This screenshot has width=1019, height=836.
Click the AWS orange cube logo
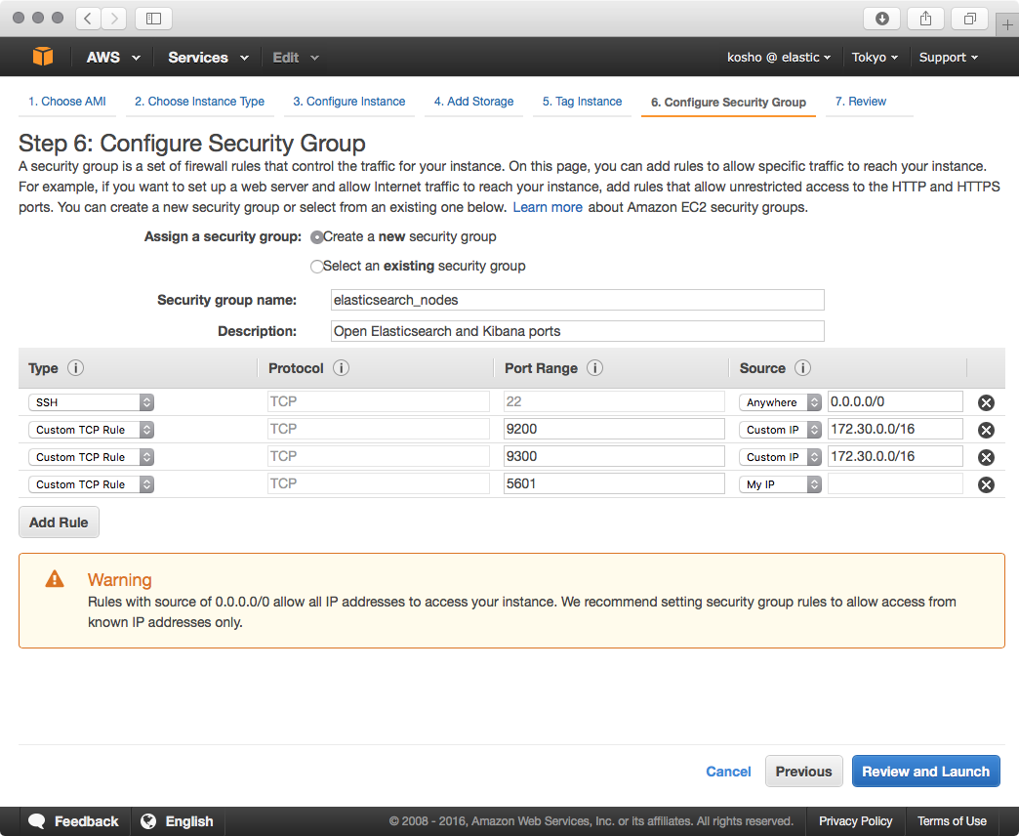point(43,58)
